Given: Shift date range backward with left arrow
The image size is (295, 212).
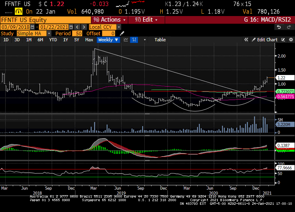Looking at the screenshot, I should point(77,27).
